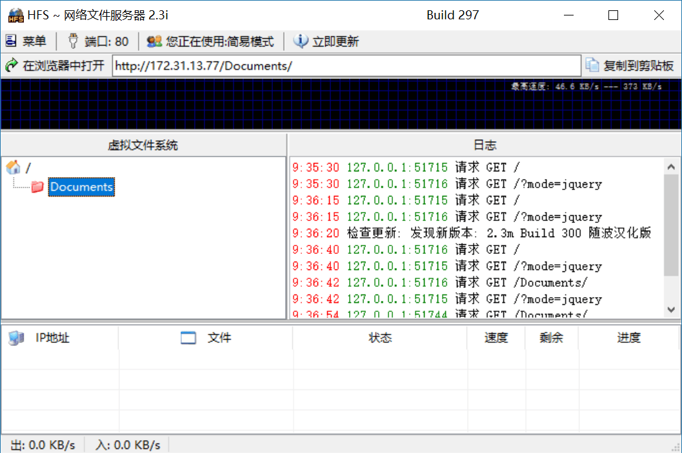Viewport: 682px width, 453px height.
Task: Click the 复制到剪贴板 clipboard icon
Action: (592, 65)
